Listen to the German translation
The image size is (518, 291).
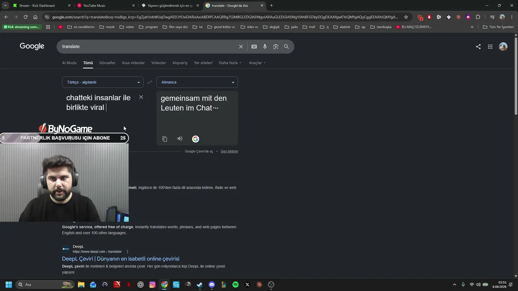(180, 139)
